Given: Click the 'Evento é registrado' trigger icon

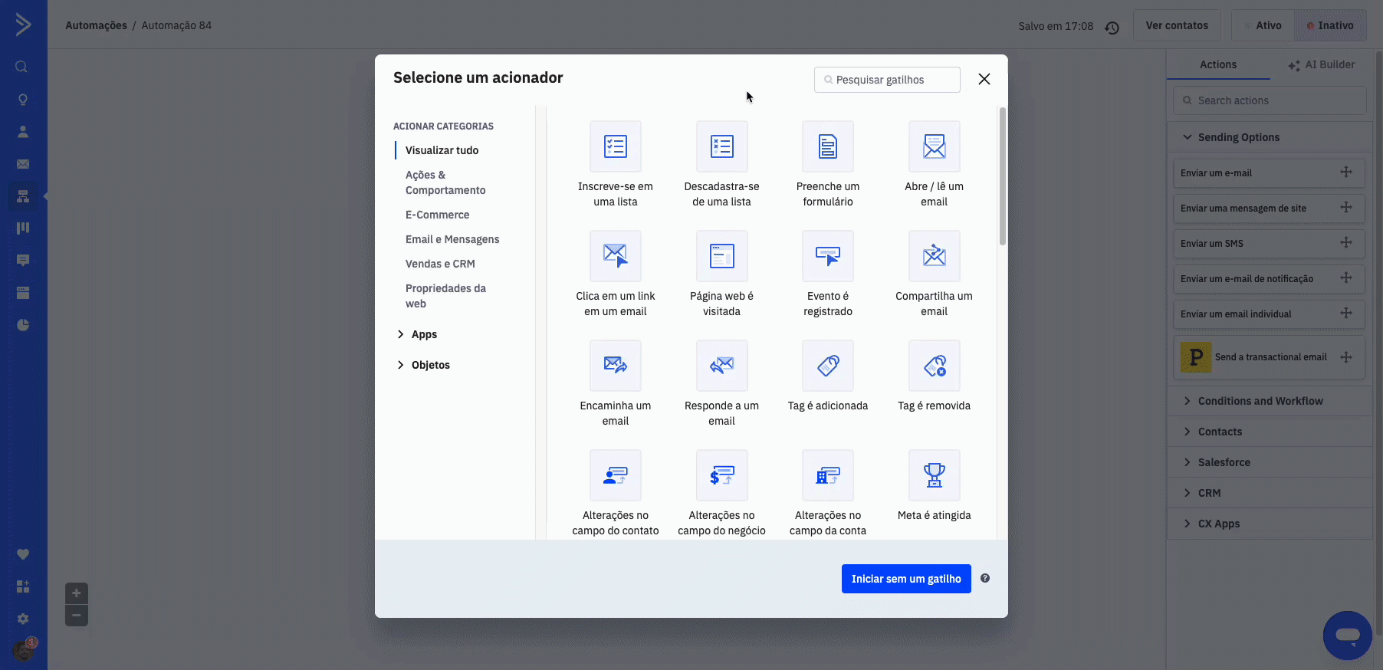Looking at the screenshot, I should [x=827, y=256].
